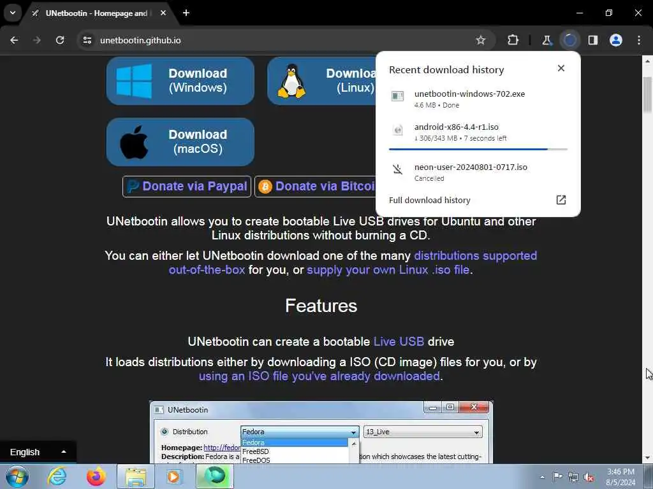Viewport: 653px width, 489px height.
Task: Select the UNetbootin Homepage tab
Action: click(97, 13)
